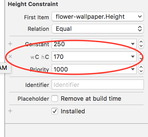
Task: Decrease Priority with stepper down arrow
Action: (141, 71)
